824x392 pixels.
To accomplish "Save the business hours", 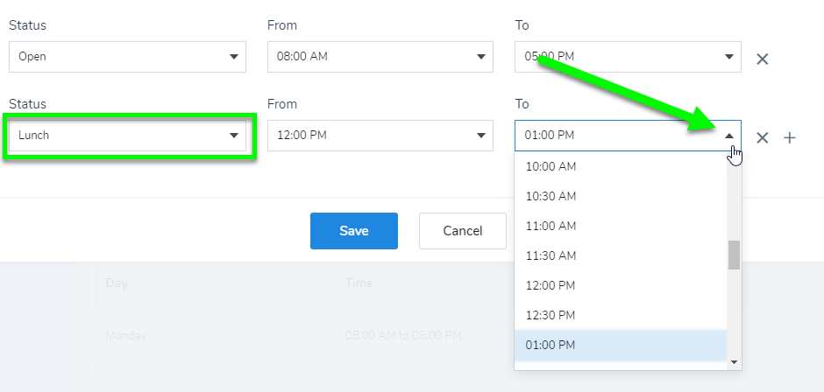I will 353,231.
